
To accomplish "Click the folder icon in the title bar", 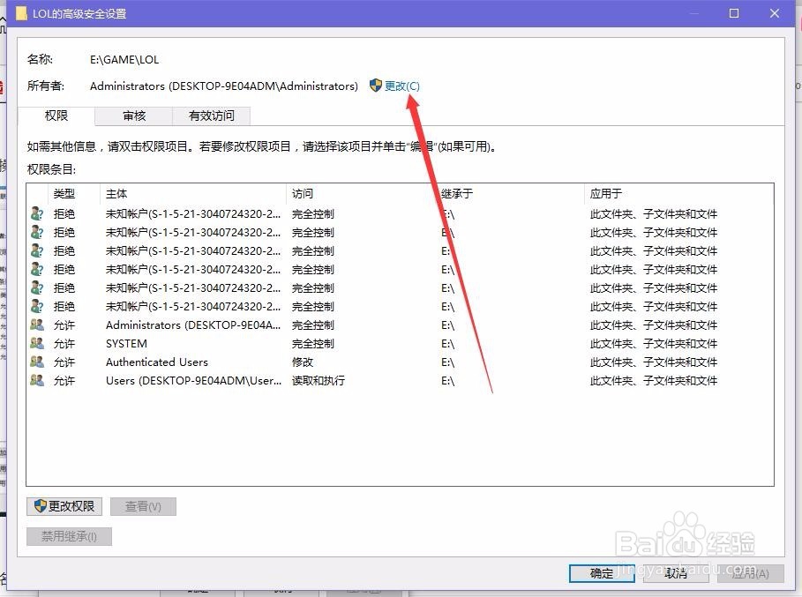I will [21, 13].
